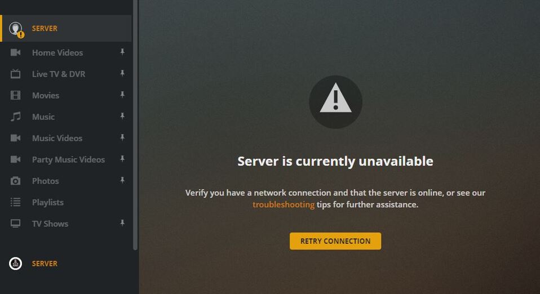Toggle the pin for Home Videos
The width and height of the screenshot is (540, 294).
click(122, 52)
